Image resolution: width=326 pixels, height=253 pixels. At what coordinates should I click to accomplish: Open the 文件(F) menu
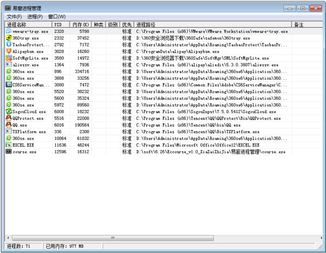coord(14,17)
